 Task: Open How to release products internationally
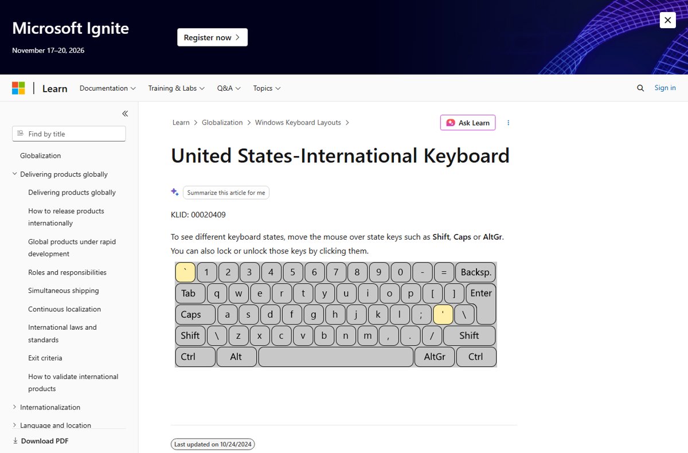(x=66, y=217)
